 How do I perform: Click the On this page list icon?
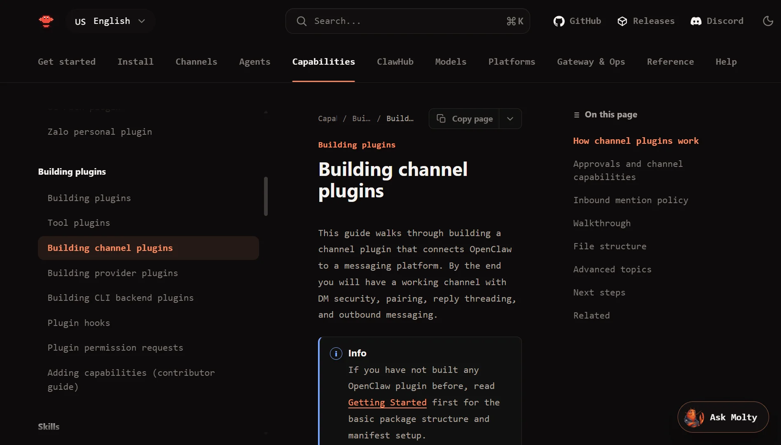pyautogui.click(x=577, y=115)
